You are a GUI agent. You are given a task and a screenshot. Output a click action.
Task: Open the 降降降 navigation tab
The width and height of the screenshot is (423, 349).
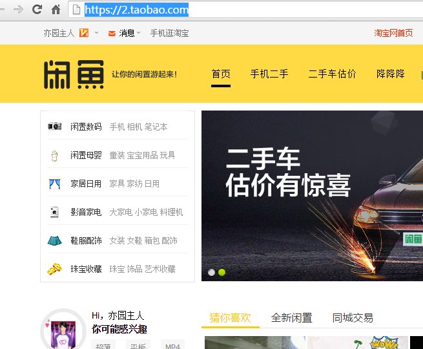[x=391, y=74]
